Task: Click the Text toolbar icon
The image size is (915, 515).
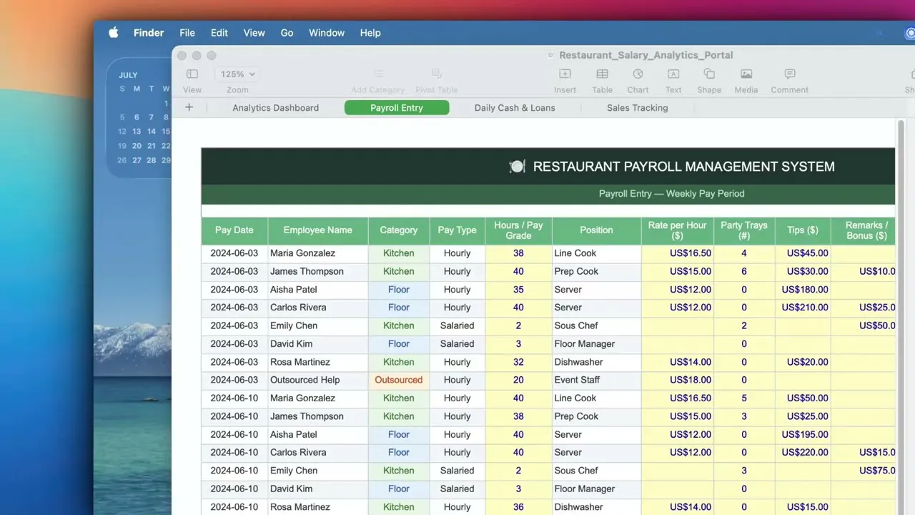Action: [x=673, y=74]
